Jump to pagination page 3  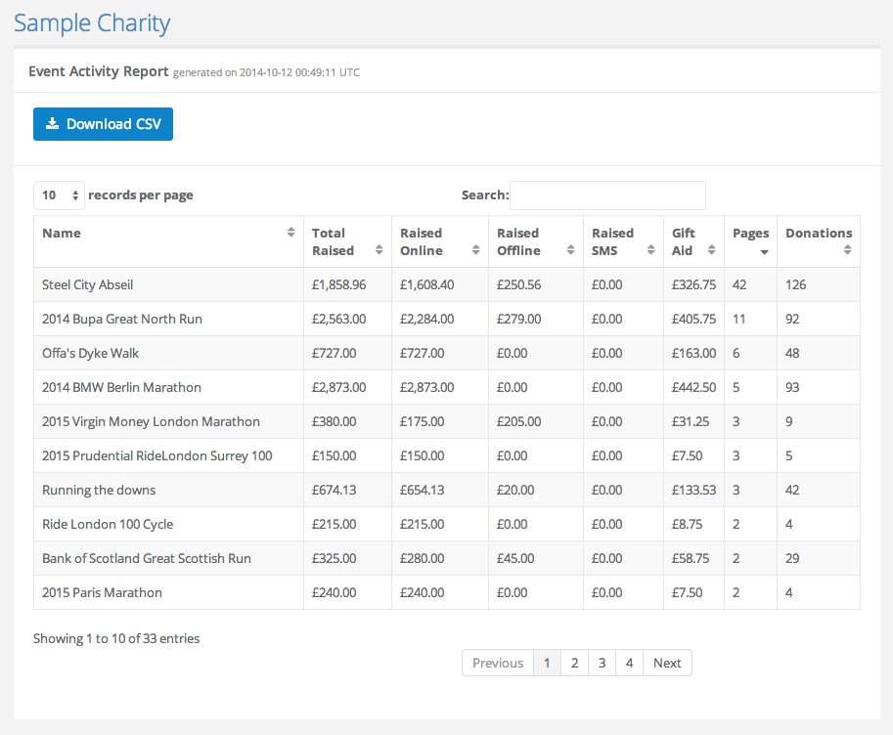pos(602,663)
